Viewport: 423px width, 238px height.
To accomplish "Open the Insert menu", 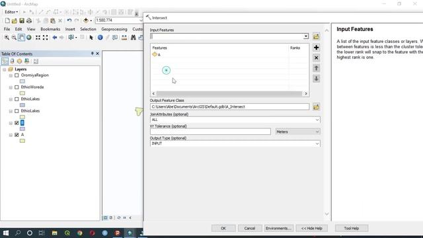I will 70,29.
